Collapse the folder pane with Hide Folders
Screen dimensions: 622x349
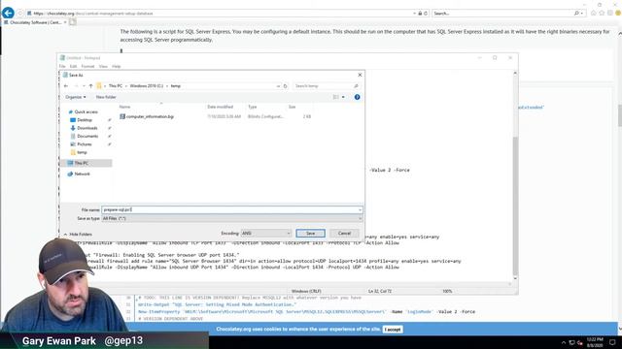(x=78, y=235)
